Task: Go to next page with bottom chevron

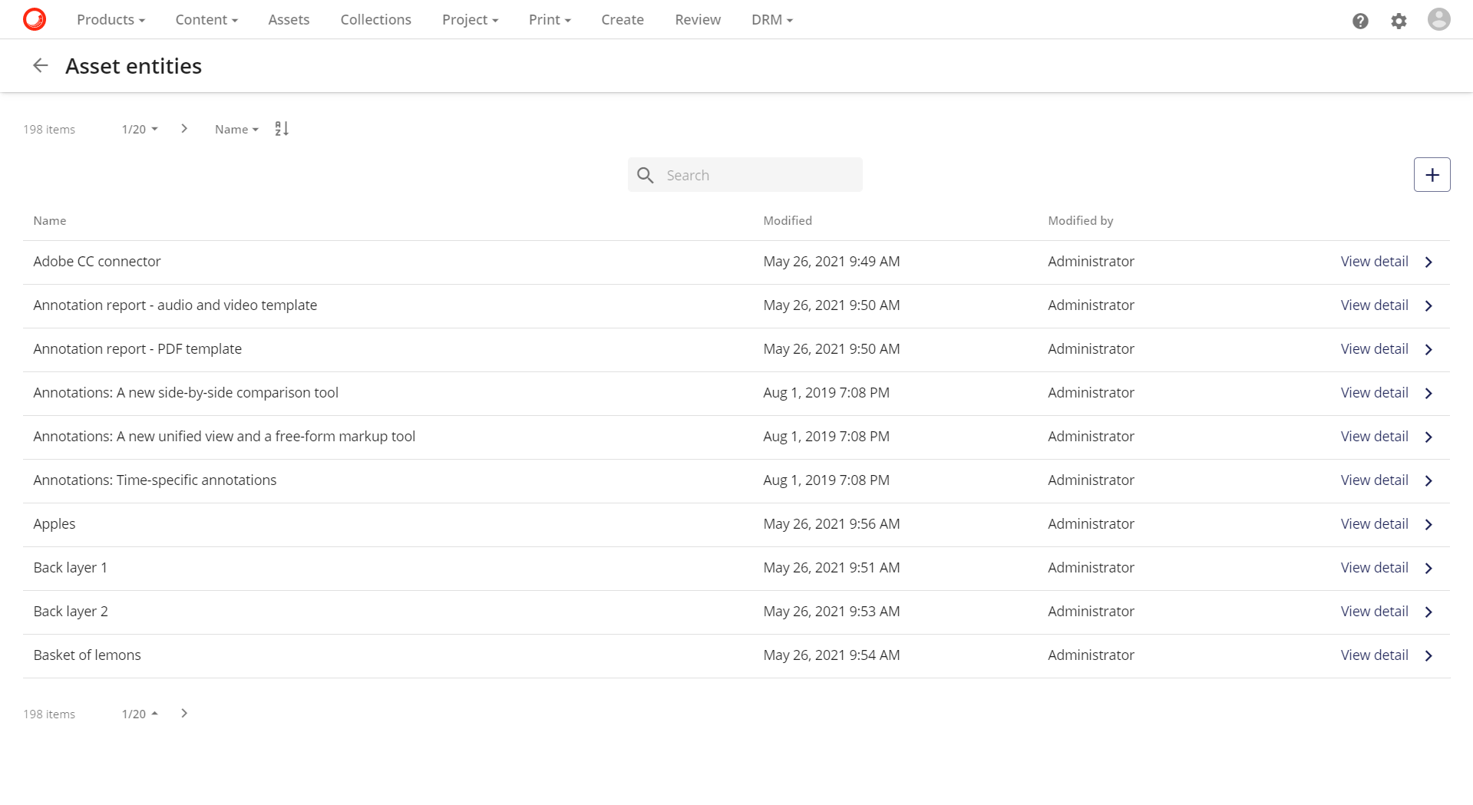Action: click(x=183, y=713)
